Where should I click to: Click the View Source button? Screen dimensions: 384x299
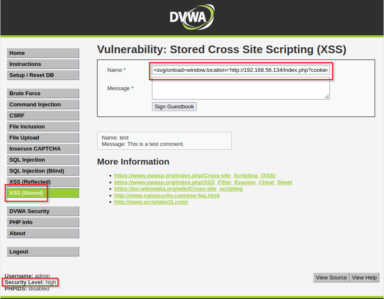coord(331,277)
